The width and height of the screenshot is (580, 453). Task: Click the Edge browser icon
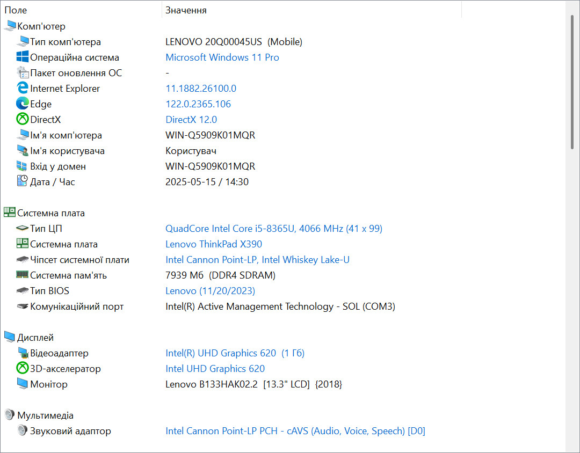pos(23,104)
